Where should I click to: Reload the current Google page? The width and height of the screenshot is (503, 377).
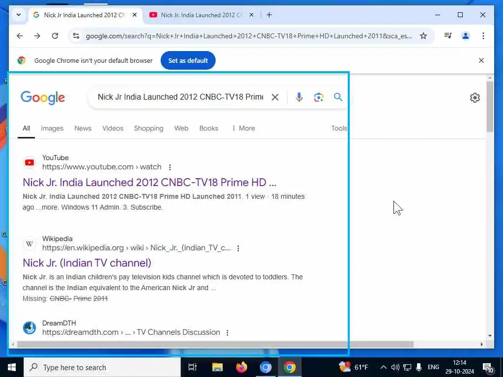point(55,36)
